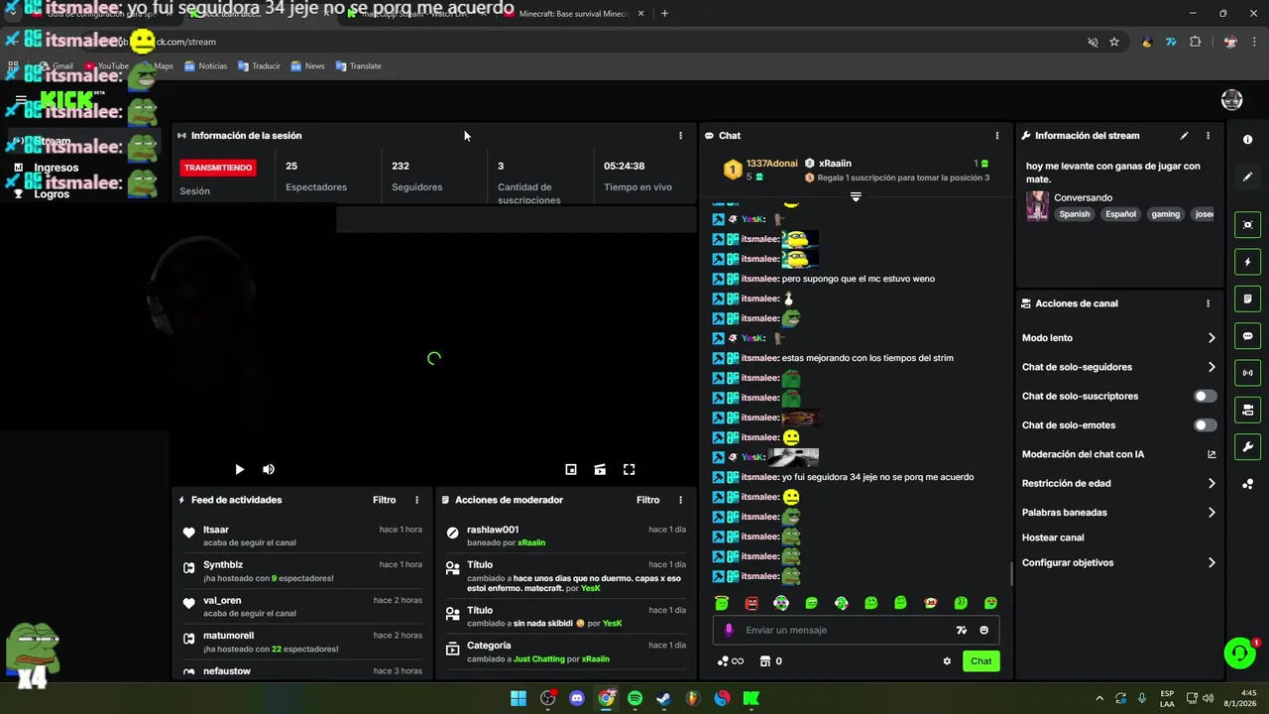This screenshot has width=1269, height=714.
Task: Open Spotify from the Windows taskbar
Action: [634, 698]
